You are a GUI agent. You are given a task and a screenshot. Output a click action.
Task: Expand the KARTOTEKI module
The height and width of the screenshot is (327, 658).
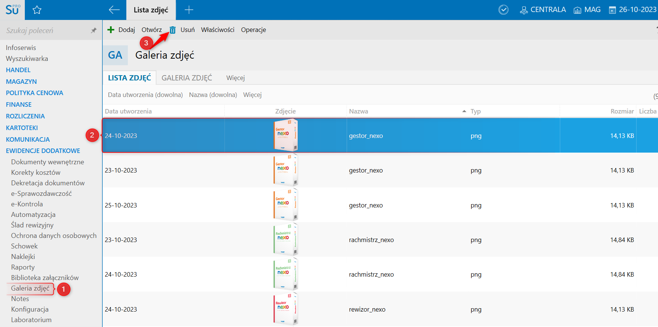[22, 128]
